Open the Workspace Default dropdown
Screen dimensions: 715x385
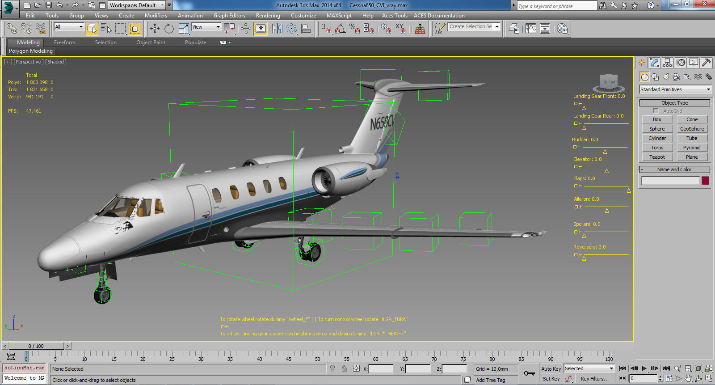(x=137, y=5)
